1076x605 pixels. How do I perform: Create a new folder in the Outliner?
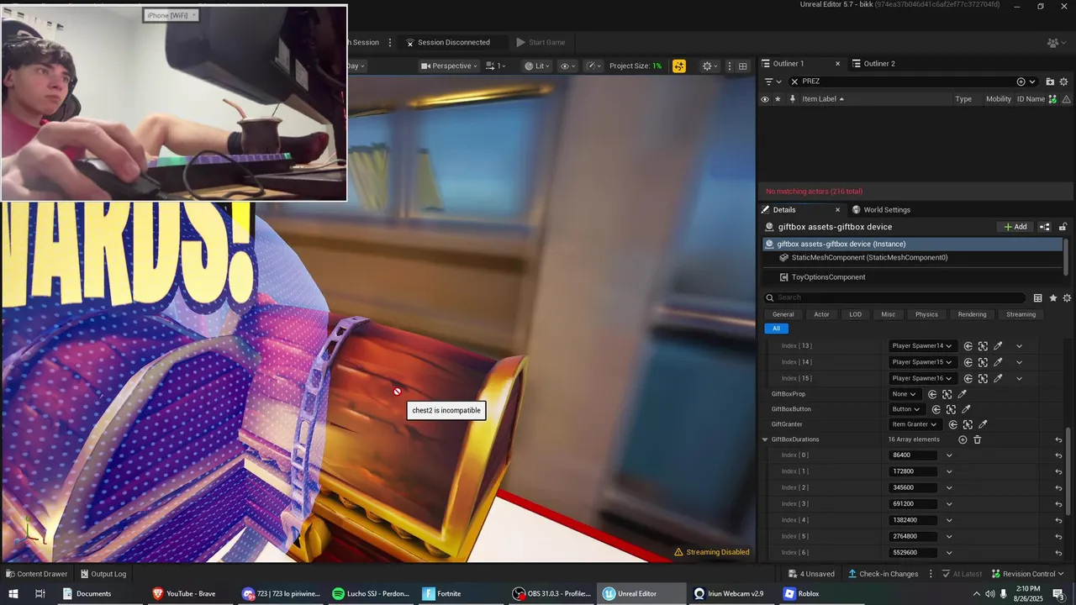coord(1050,82)
